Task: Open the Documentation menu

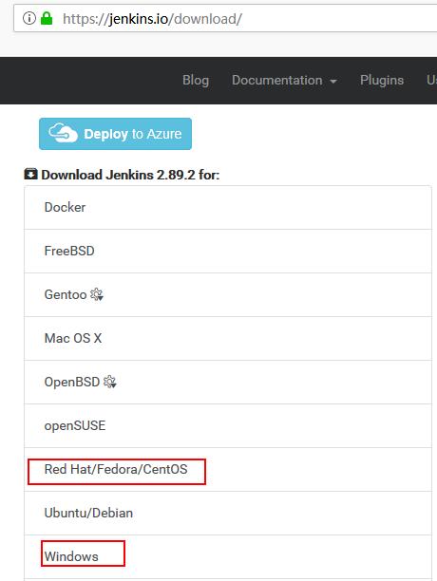Action: 284,80
